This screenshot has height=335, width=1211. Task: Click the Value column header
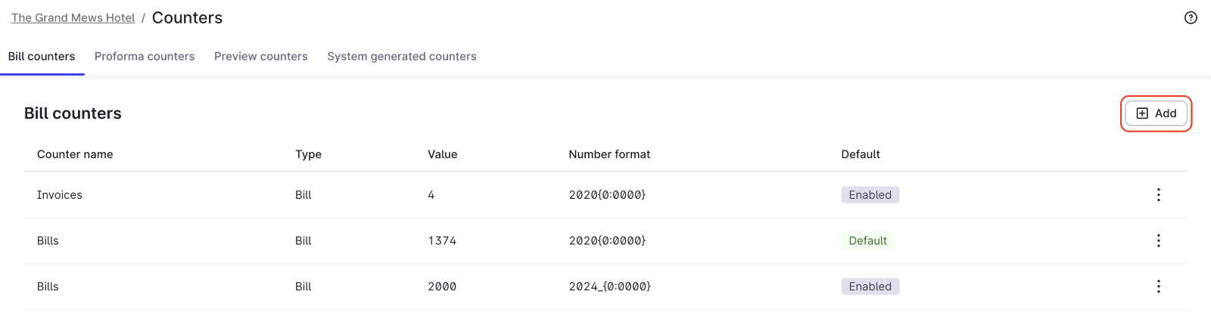pyautogui.click(x=442, y=154)
